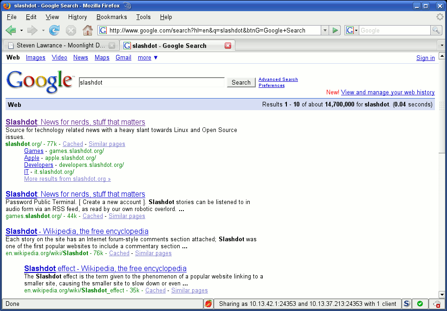Go to the Home page icon
Image resolution: width=447 pixels, height=311 pixels.
click(88, 30)
